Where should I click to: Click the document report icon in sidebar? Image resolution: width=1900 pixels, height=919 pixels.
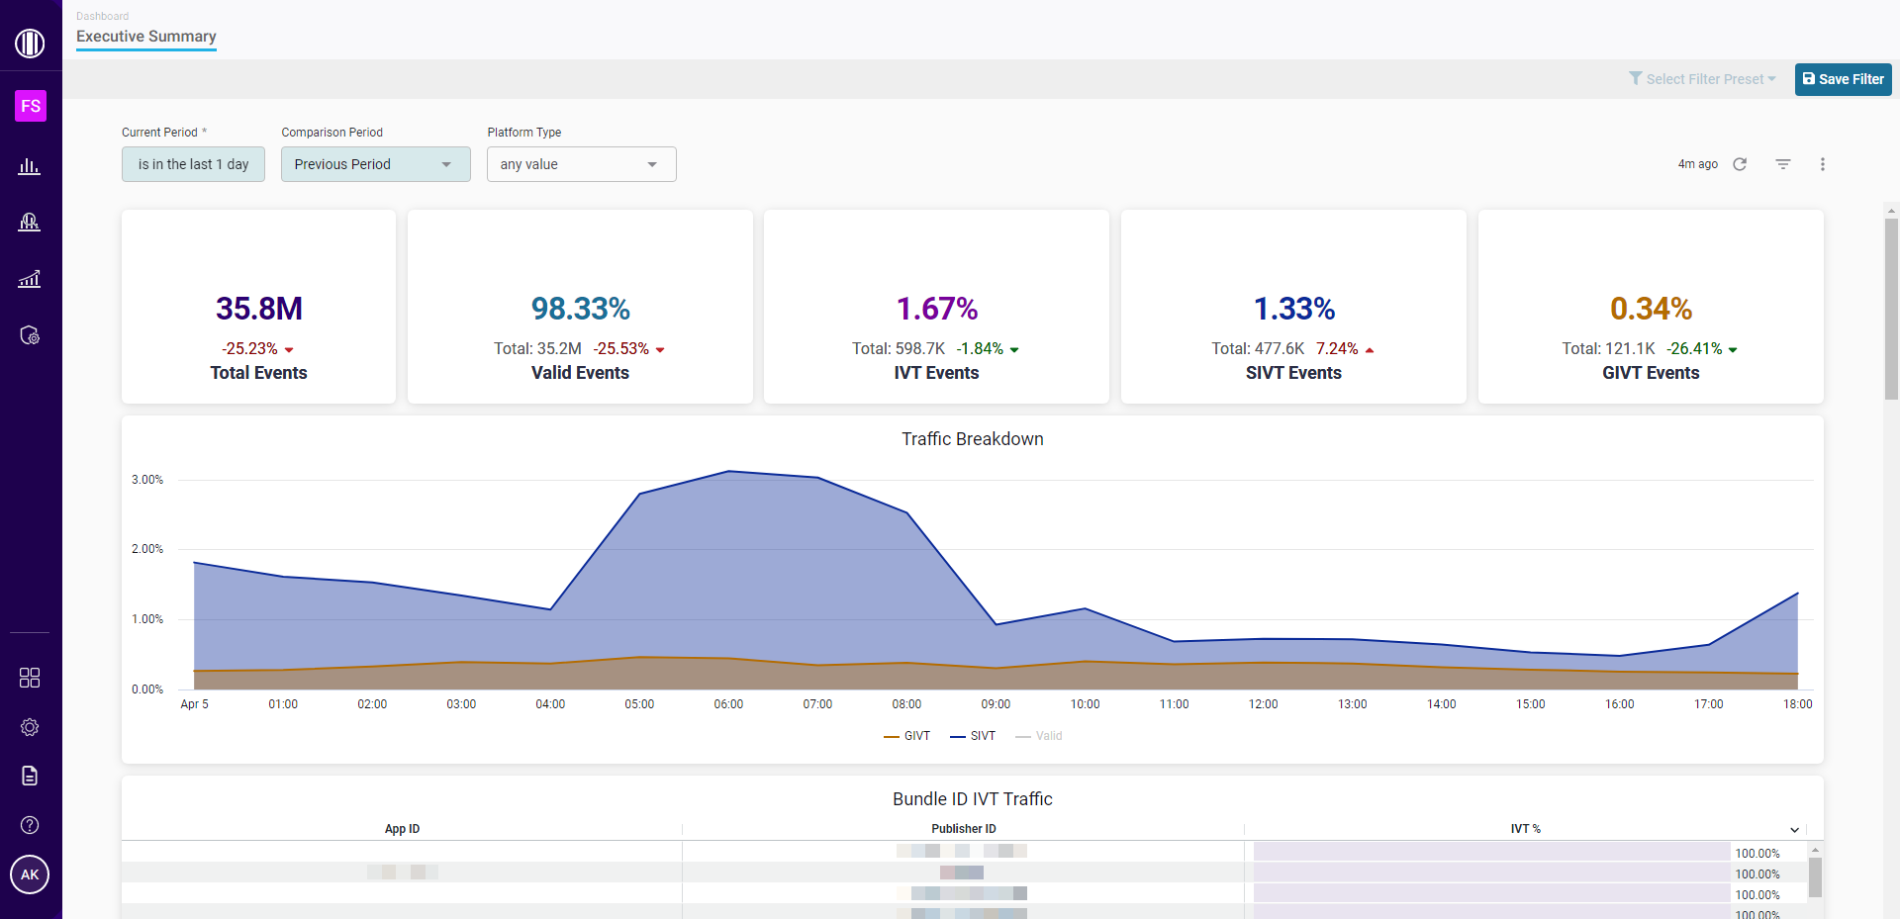30,776
